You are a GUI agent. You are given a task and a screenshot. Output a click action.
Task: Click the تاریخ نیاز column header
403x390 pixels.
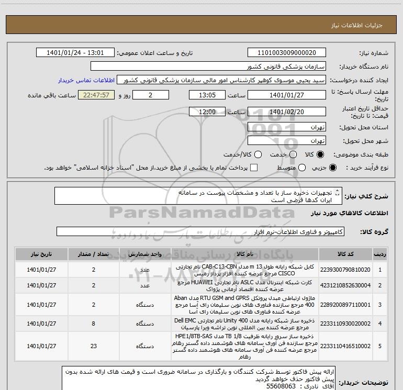click(41, 254)
